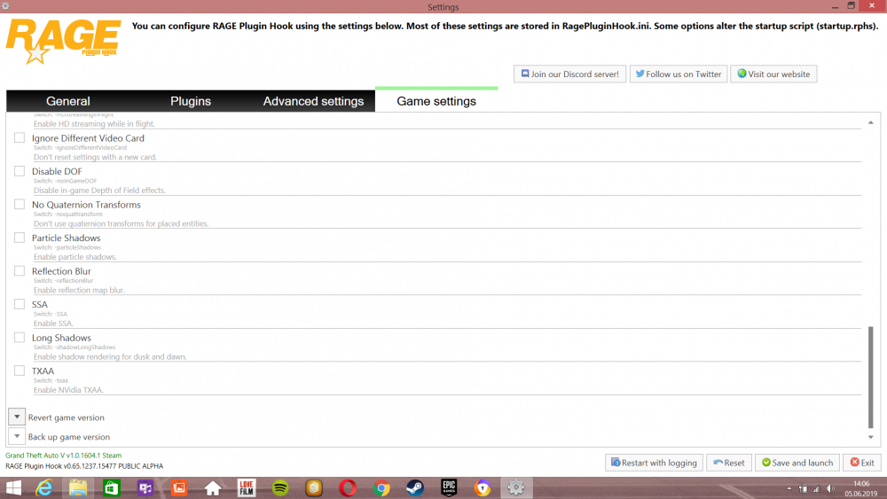Tick the Reflection Blur checkbox
887x499 pixels.
(x=20, y=270)
